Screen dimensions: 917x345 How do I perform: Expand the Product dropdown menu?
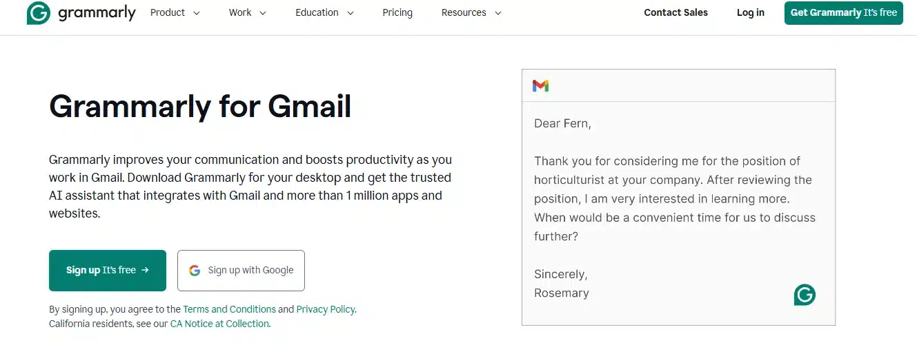pyautogui.click(x=175, y=12)
